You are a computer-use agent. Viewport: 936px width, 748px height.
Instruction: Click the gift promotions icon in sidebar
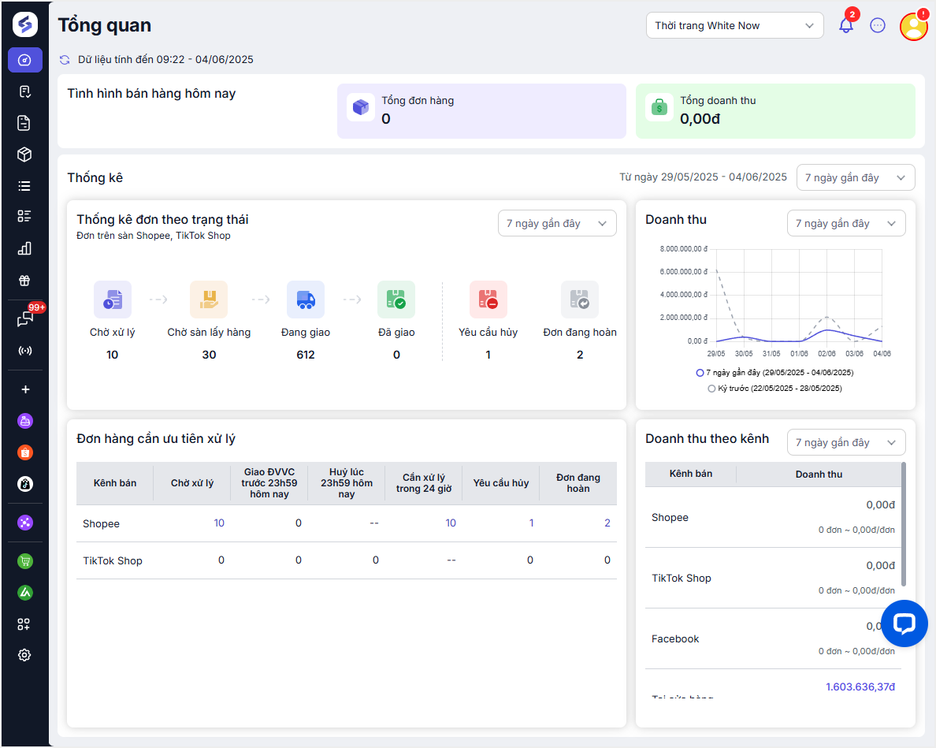point(25,281)
